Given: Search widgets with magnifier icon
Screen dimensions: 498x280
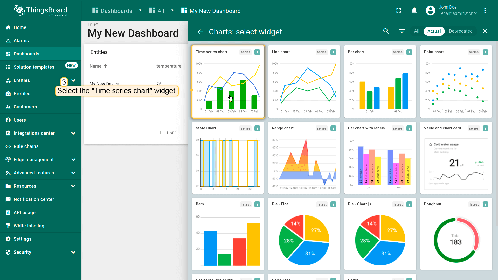Looking at the screenshot, I should (386, 31).
